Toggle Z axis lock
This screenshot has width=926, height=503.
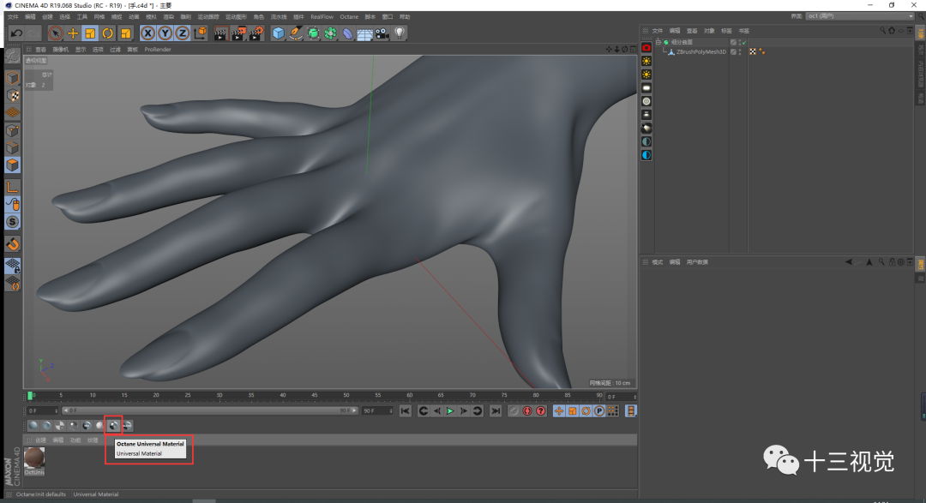click(182, 33)
